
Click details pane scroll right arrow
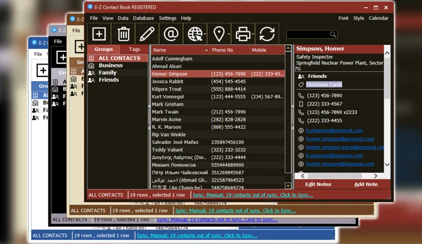pos(376,176)
